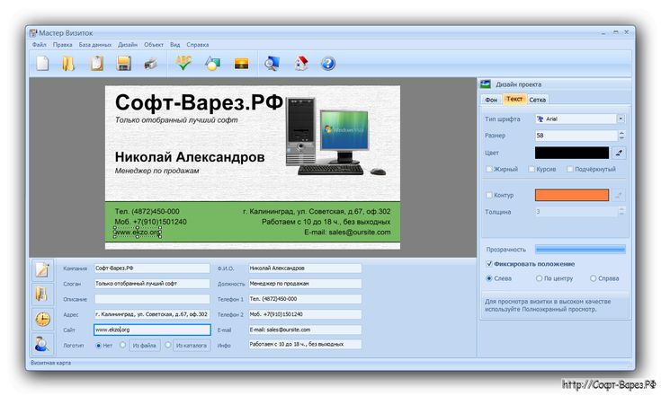661x396 pixels.
Task: Select the Николай Александров name on the card
Action: [x=190, y=157]
